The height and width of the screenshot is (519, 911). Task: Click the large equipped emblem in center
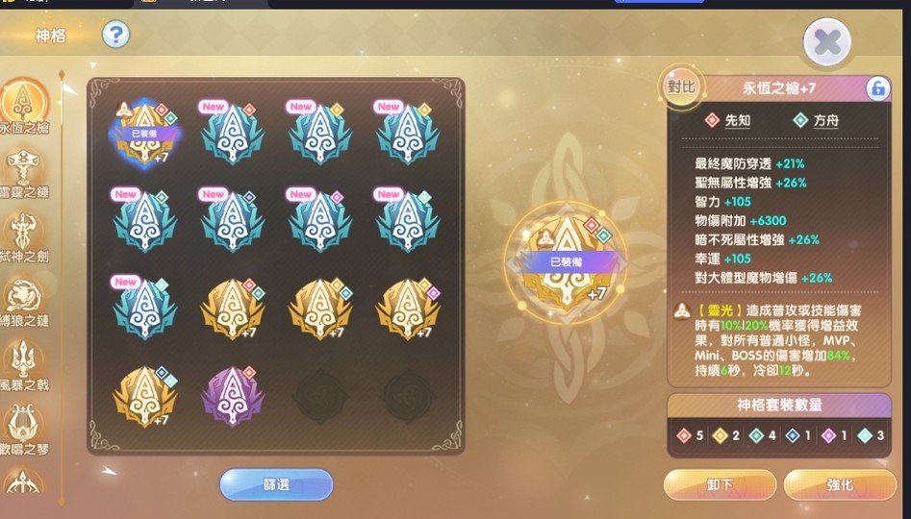[567, 262]
